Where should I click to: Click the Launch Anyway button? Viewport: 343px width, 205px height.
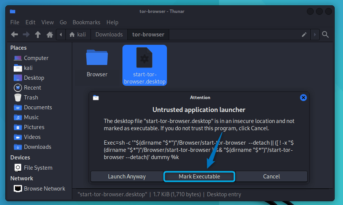coord(127,177)
